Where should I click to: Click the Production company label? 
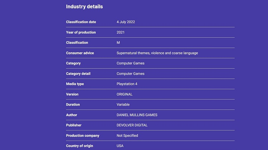click(x=83, y=135)
